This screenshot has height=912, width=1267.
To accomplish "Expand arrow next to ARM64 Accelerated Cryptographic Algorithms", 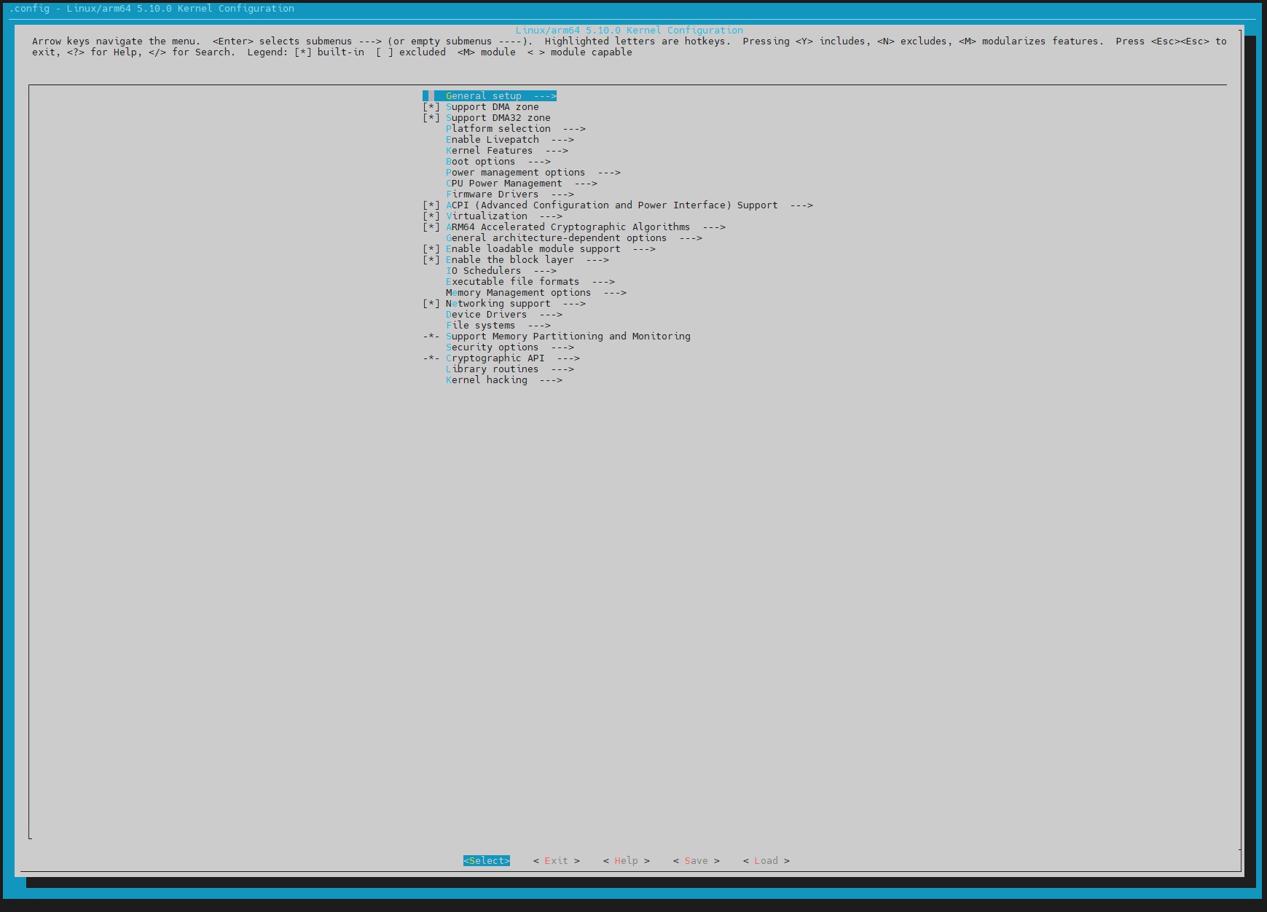I will pos(714,227).
